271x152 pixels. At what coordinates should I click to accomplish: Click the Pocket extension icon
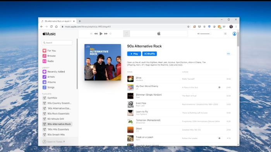tap(199, 27)
